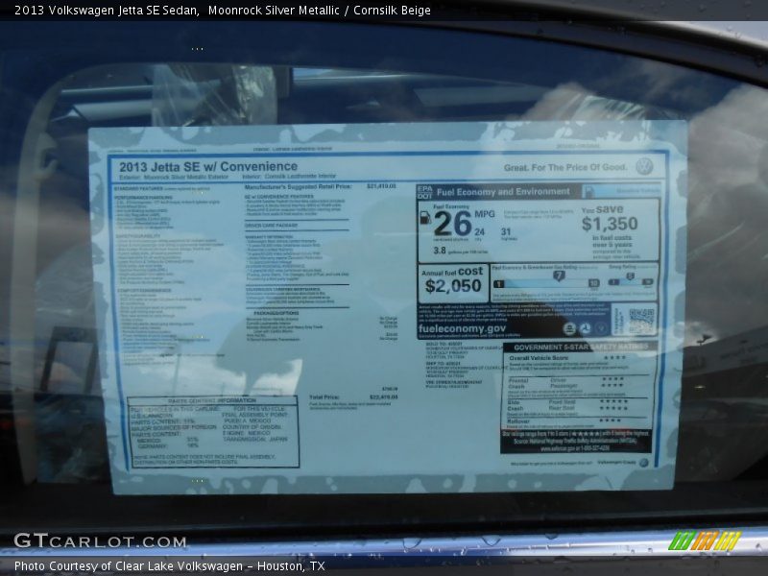This screenshot has height=576, width=768.
Task: Click the '$1,350' fuel savings amount
Action: 610,224
